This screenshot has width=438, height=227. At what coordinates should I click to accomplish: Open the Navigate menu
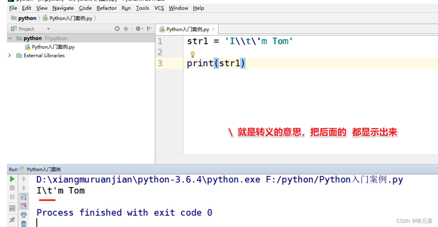coord(63,8)
